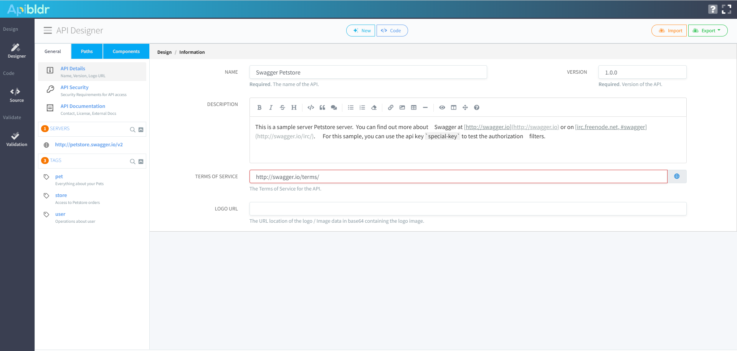Viewport: 737px width, 351px height.
Task: Insert an image in description
Action: pyautogui.click(x=402, y=108)
